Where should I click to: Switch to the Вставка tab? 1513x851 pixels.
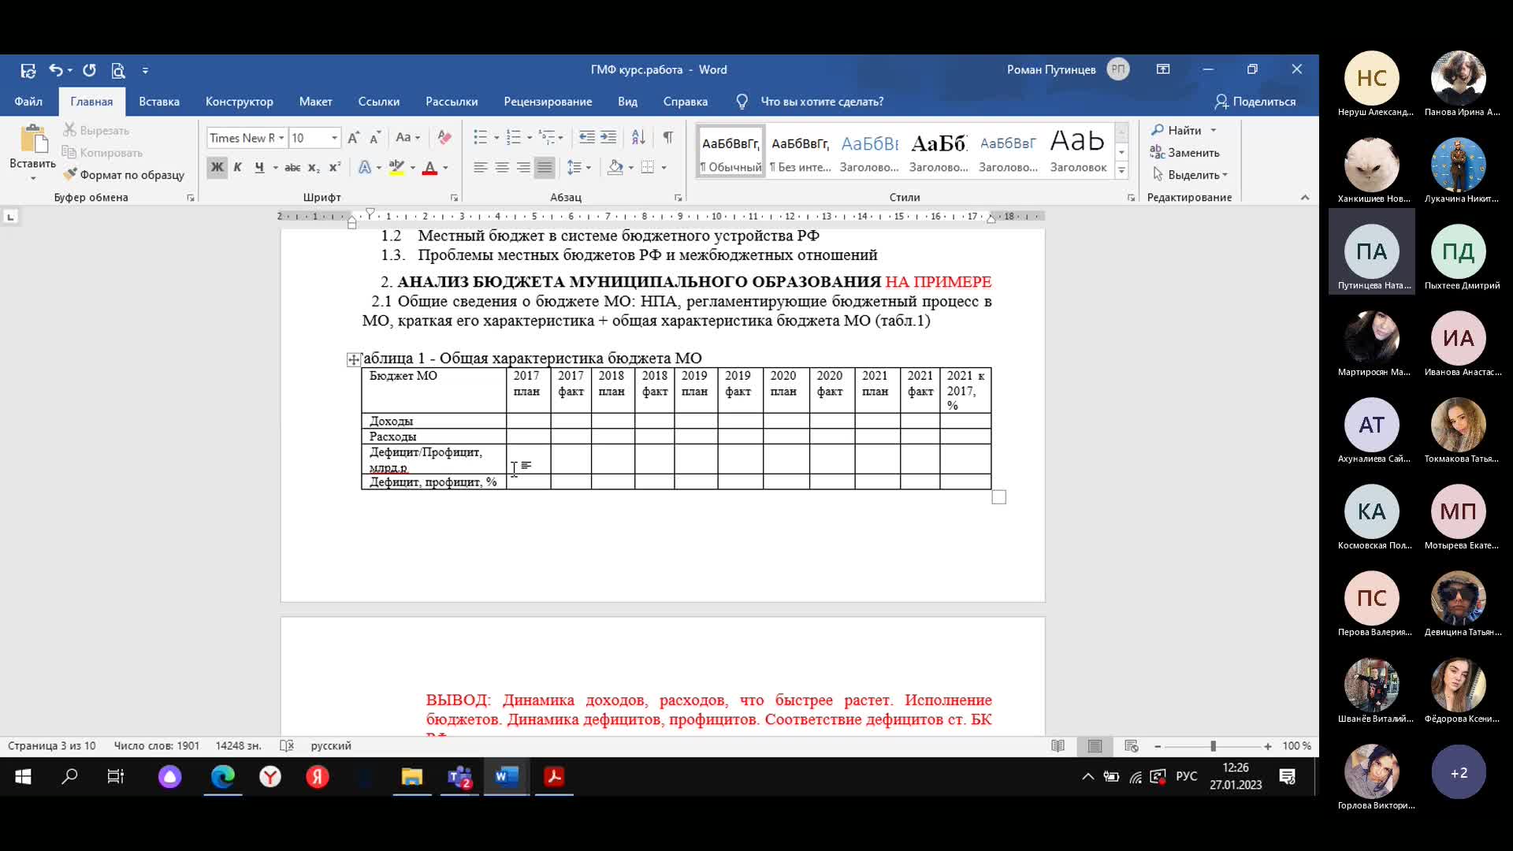(x=159, y=102)
